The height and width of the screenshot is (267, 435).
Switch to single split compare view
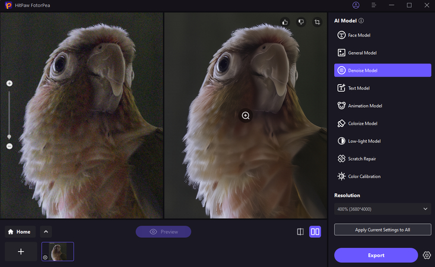(x=300, y=232)
